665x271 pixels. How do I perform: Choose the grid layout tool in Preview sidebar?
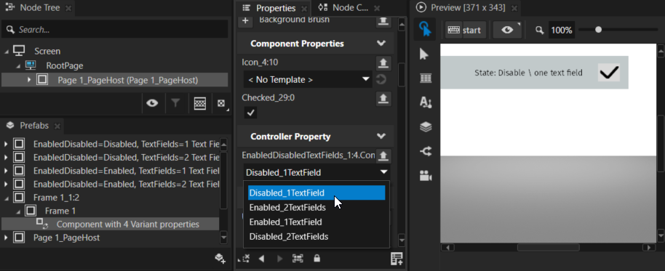coord(425,78)
